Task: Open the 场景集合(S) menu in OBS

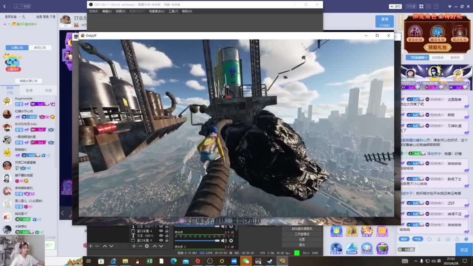Action: (x=157, y=11)
